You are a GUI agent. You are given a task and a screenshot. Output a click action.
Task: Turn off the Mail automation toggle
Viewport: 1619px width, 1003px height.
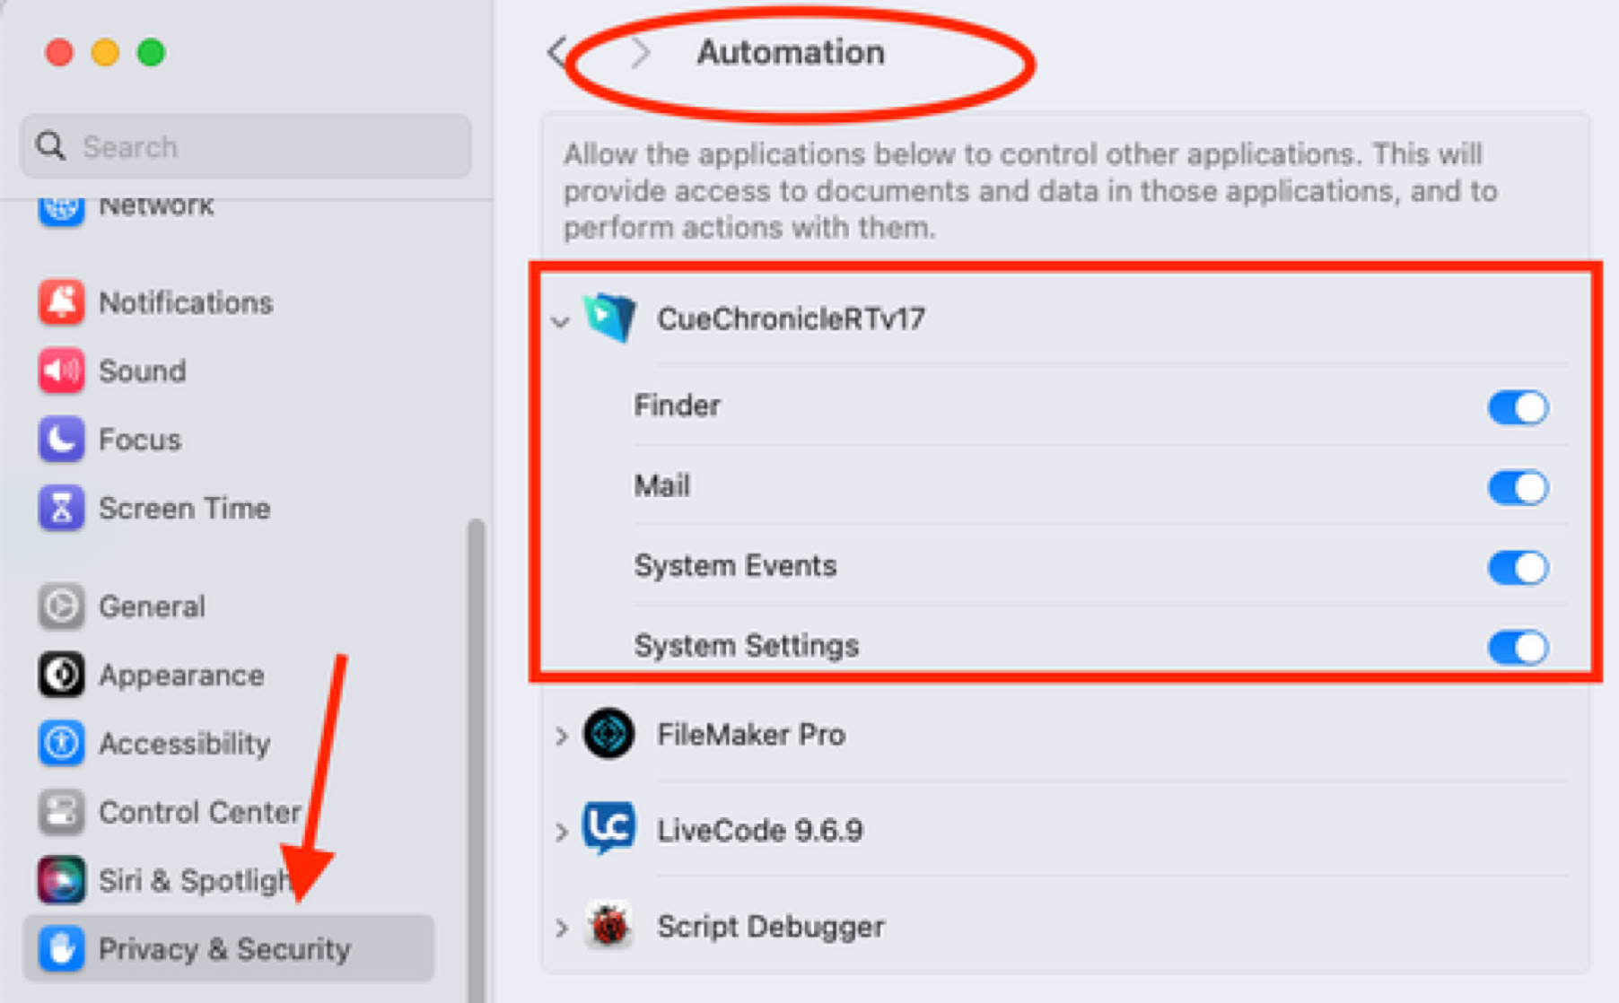(x=1518, y=487)
